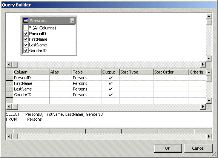Collapse the Persons table with the minus button
218x158 pixels.
[x=72, y=21]
